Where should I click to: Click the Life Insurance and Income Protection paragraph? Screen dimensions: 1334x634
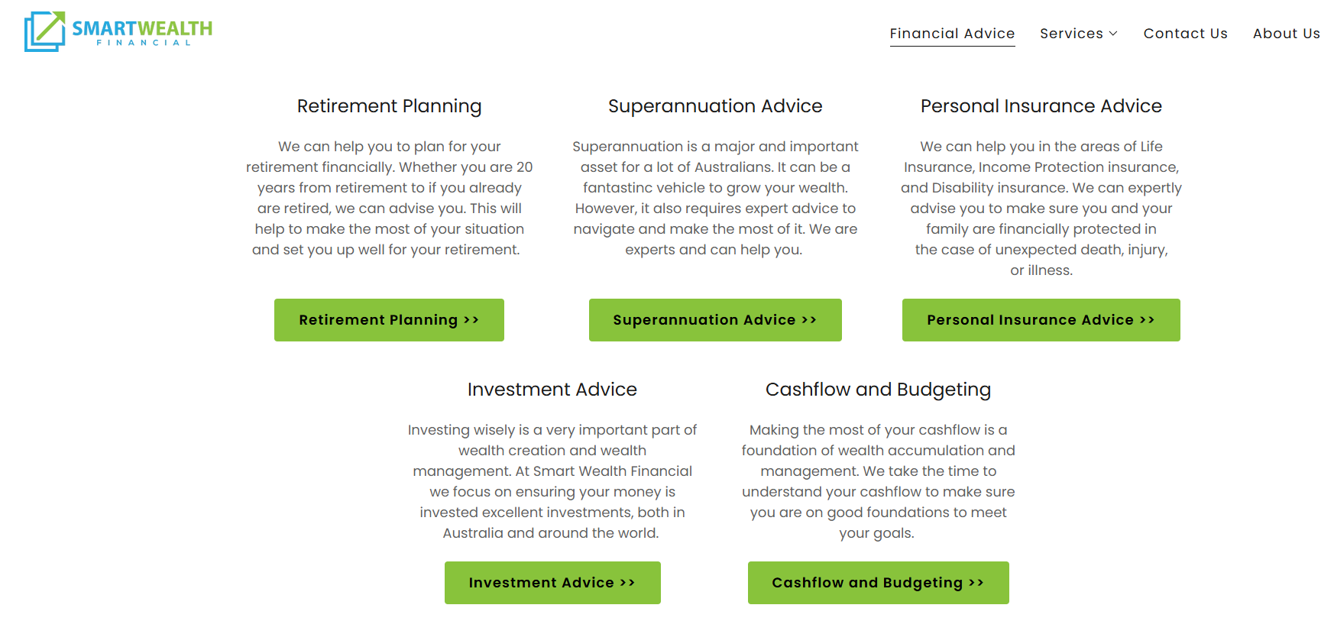[1041, 208]
